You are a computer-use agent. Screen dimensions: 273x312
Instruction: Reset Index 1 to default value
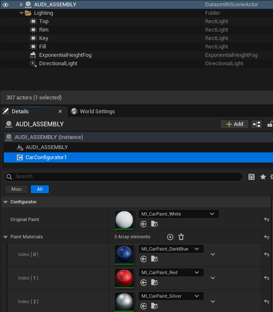[267, 278]
